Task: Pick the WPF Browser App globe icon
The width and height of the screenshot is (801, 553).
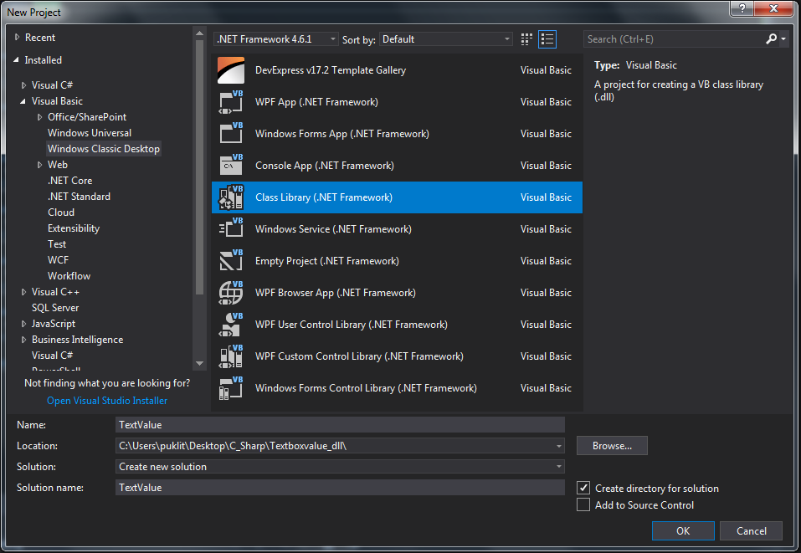Action: (x=231, y=293)
